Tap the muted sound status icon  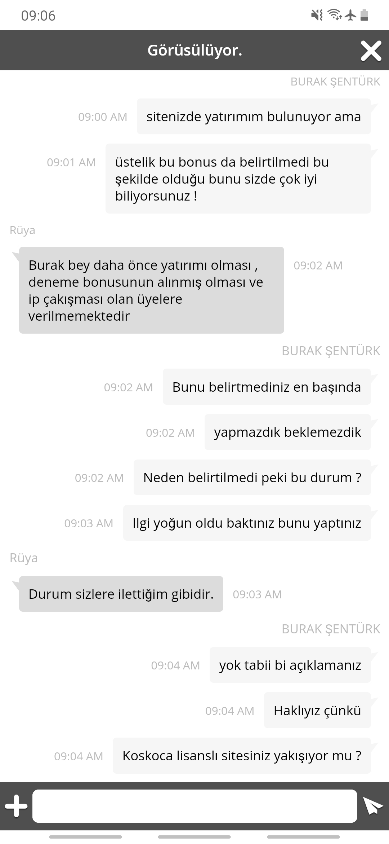pos(317,15)
